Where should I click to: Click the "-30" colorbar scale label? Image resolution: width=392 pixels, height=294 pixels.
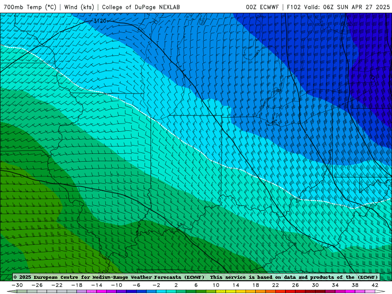(17, 285)
